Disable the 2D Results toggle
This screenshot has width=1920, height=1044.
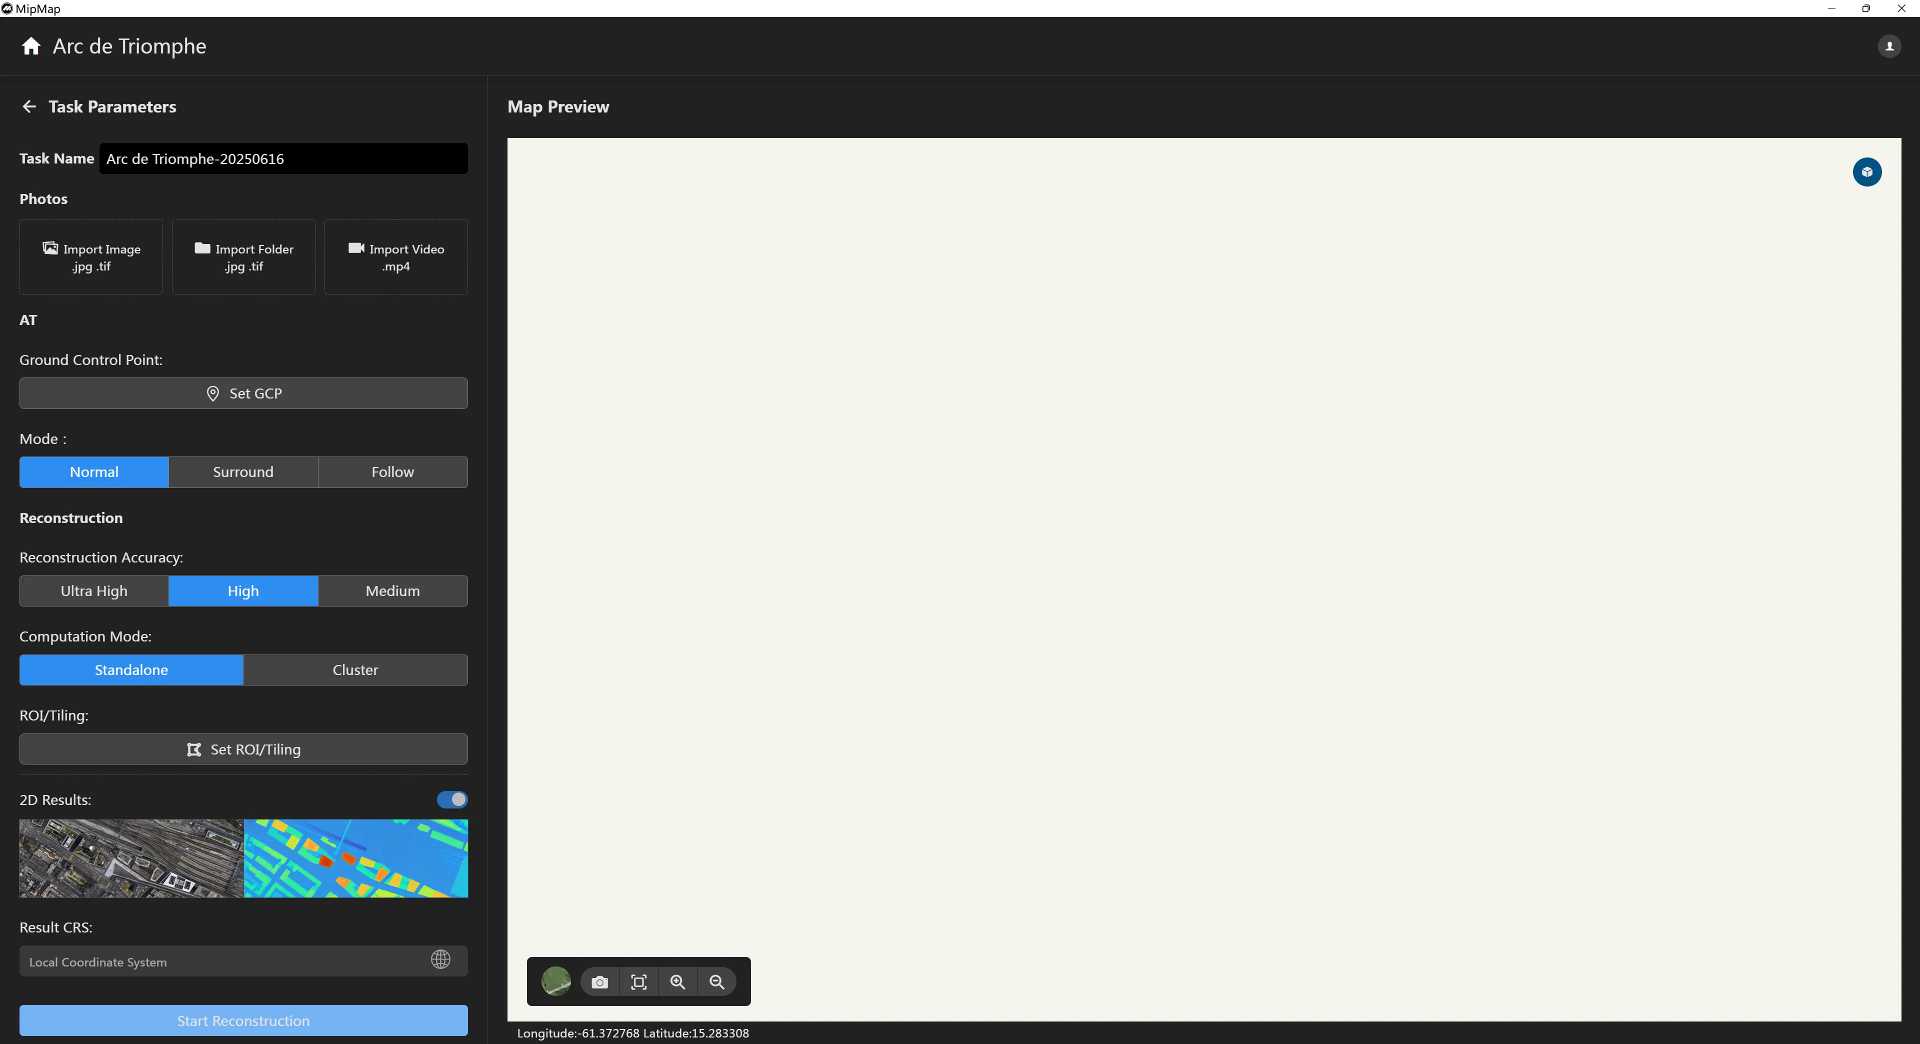point(451,799)
